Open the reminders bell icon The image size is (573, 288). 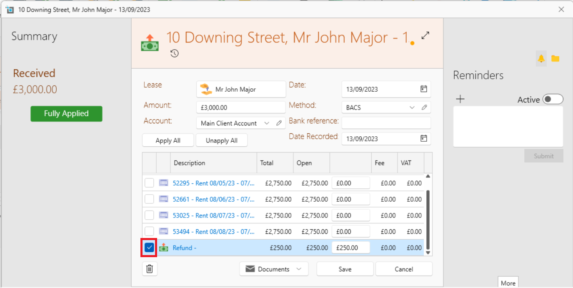coord(541,58)
